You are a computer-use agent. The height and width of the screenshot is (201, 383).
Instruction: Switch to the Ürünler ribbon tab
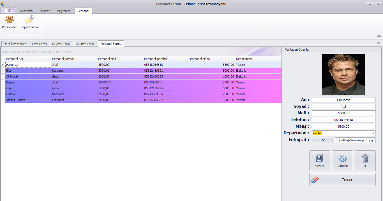pyautogui.click(x=45, y=11)
